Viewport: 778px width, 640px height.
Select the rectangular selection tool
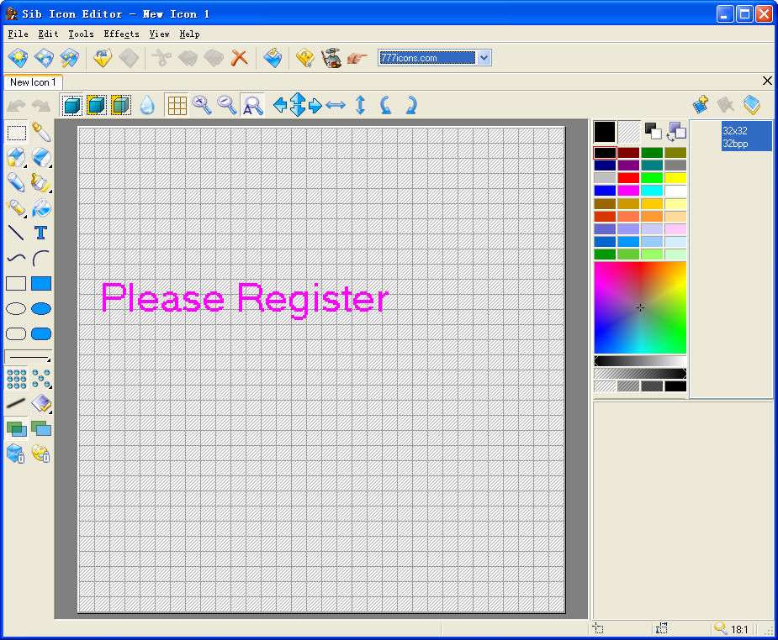pyautogui.click(x=16, y=132)
